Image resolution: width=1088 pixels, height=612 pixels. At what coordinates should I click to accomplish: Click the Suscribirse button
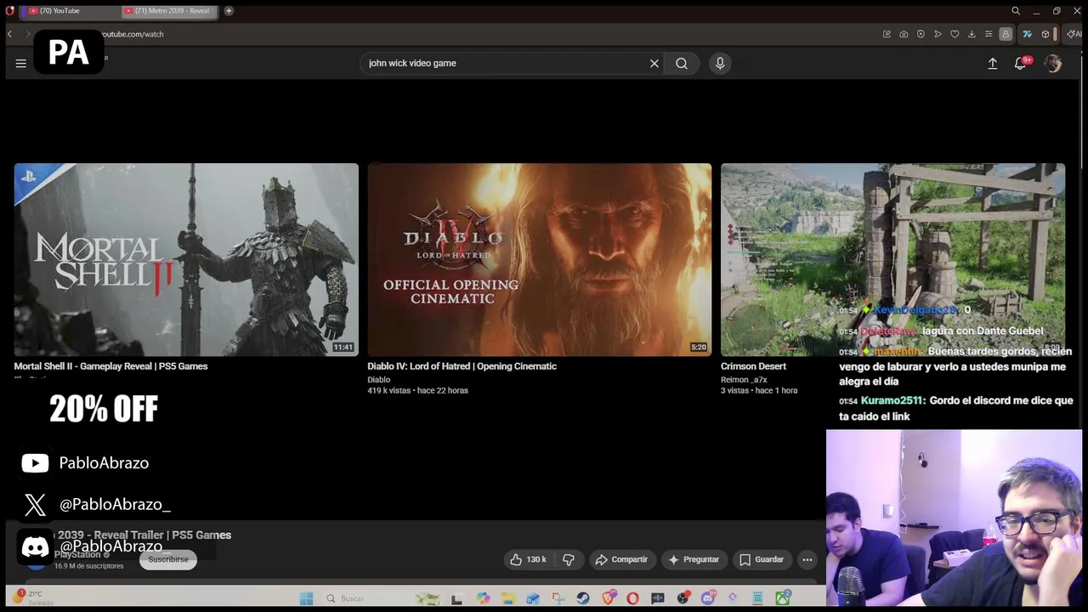168,559
